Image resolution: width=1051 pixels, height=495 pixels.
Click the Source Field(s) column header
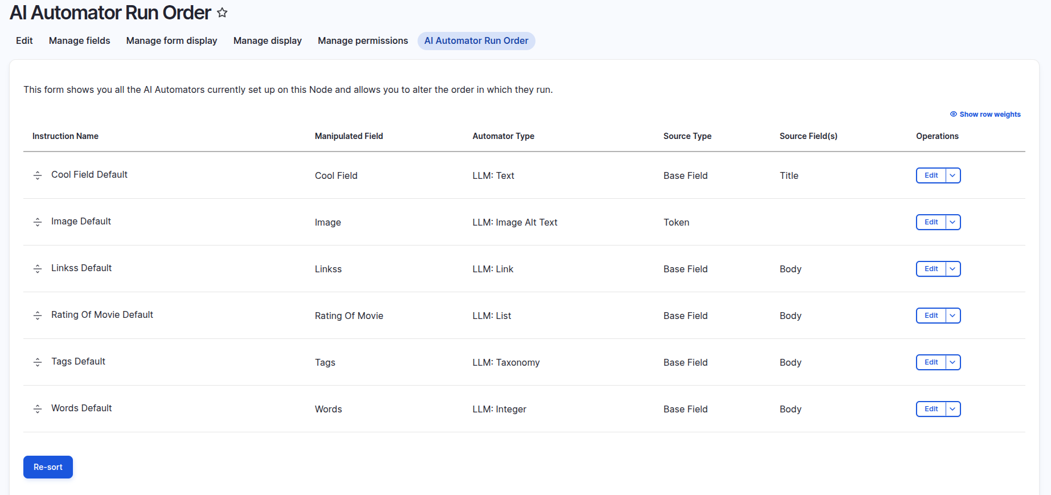coord(808,136)
